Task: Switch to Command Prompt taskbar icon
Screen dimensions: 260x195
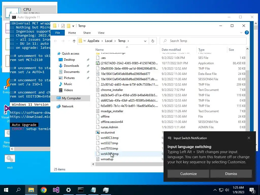Action: click(81, 190)
